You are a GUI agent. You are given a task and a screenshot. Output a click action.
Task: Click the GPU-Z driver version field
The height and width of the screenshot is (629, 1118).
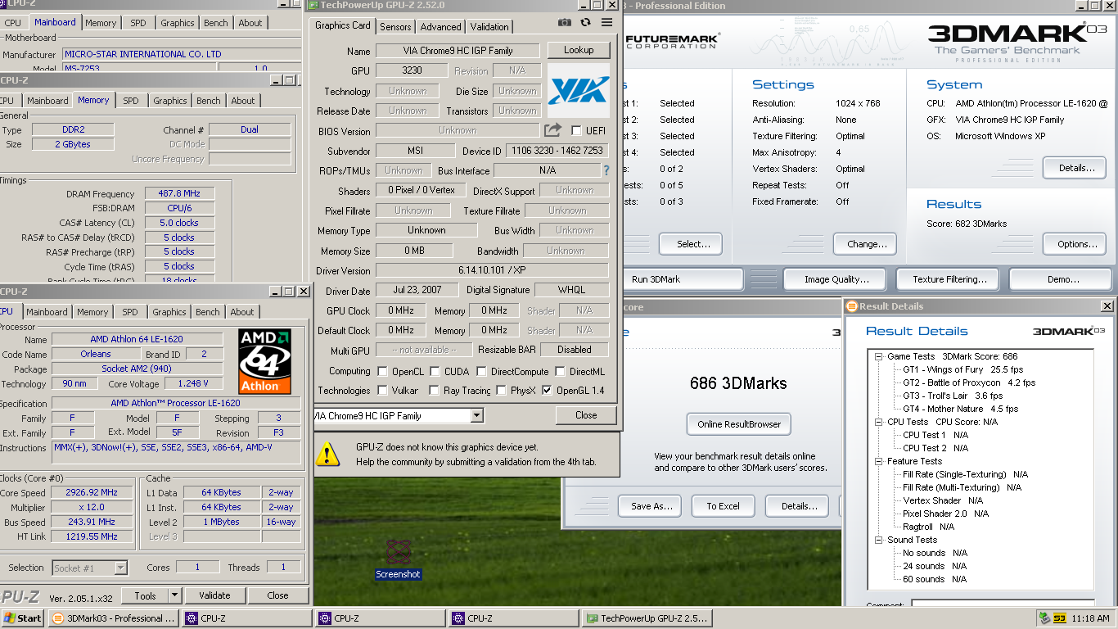(492, 270)
